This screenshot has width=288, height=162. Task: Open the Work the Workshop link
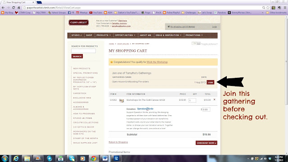click(157, 62)
